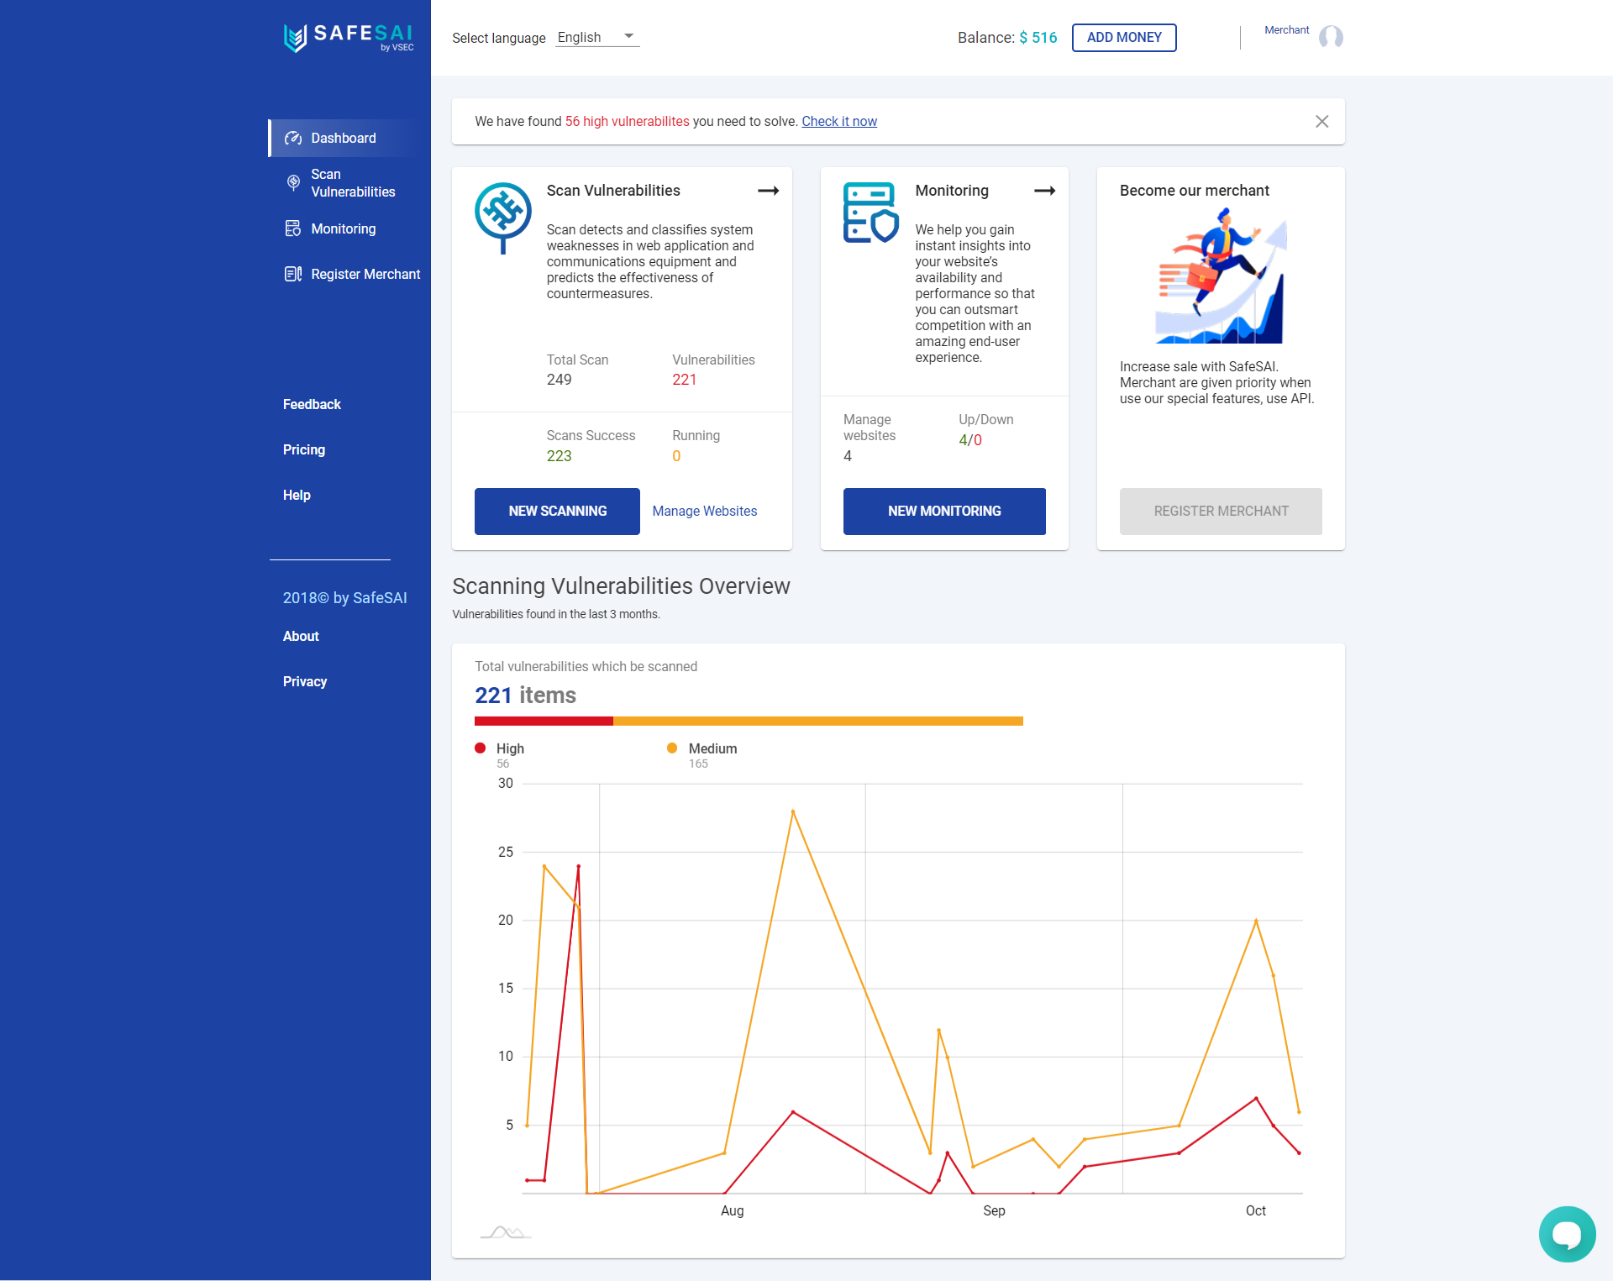The height and width of the screenshot is (1281, 1613).
Task: Click the red segment of the vulnerabilities bar
Action: coord(543,721)
